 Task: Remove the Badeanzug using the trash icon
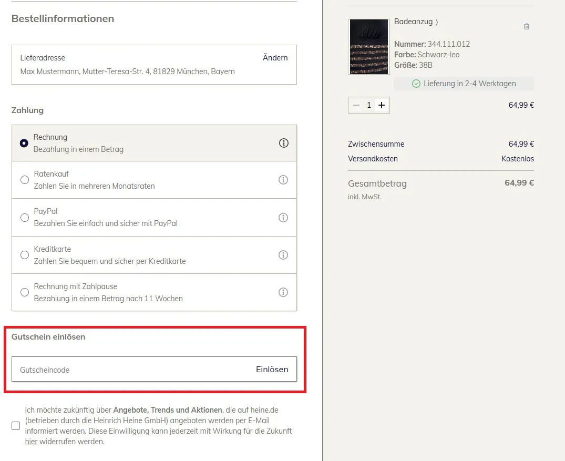(x=526, y=26)
